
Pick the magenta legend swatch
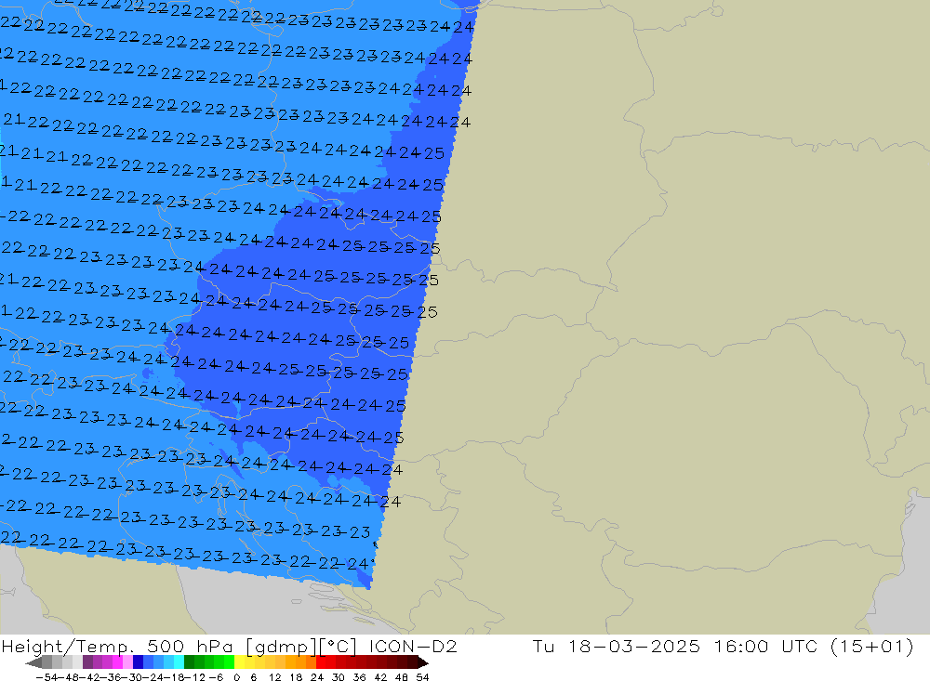(117, 662)
